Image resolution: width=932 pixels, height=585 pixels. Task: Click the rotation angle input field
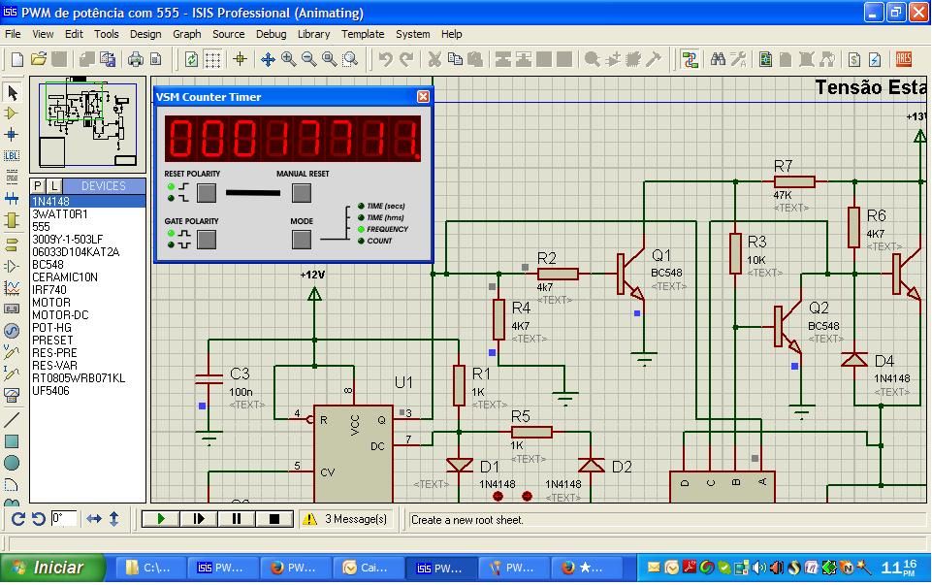click(64, 518)
